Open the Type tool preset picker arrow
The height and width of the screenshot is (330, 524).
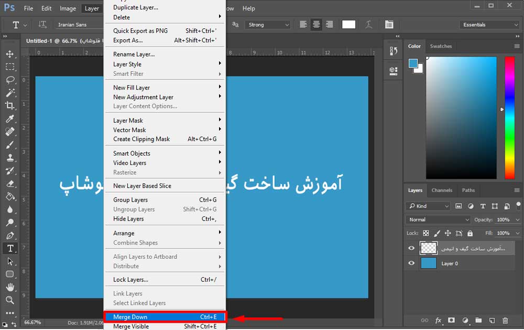(25, 25)
